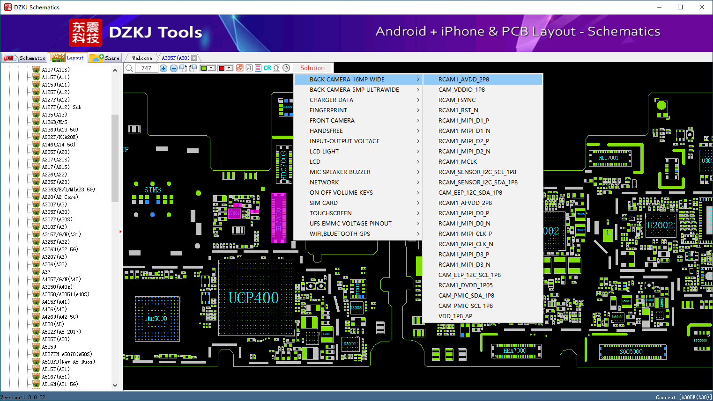Open the red color dropdown
Viewport: 713px width, 401px height.
tap(230, 68)
